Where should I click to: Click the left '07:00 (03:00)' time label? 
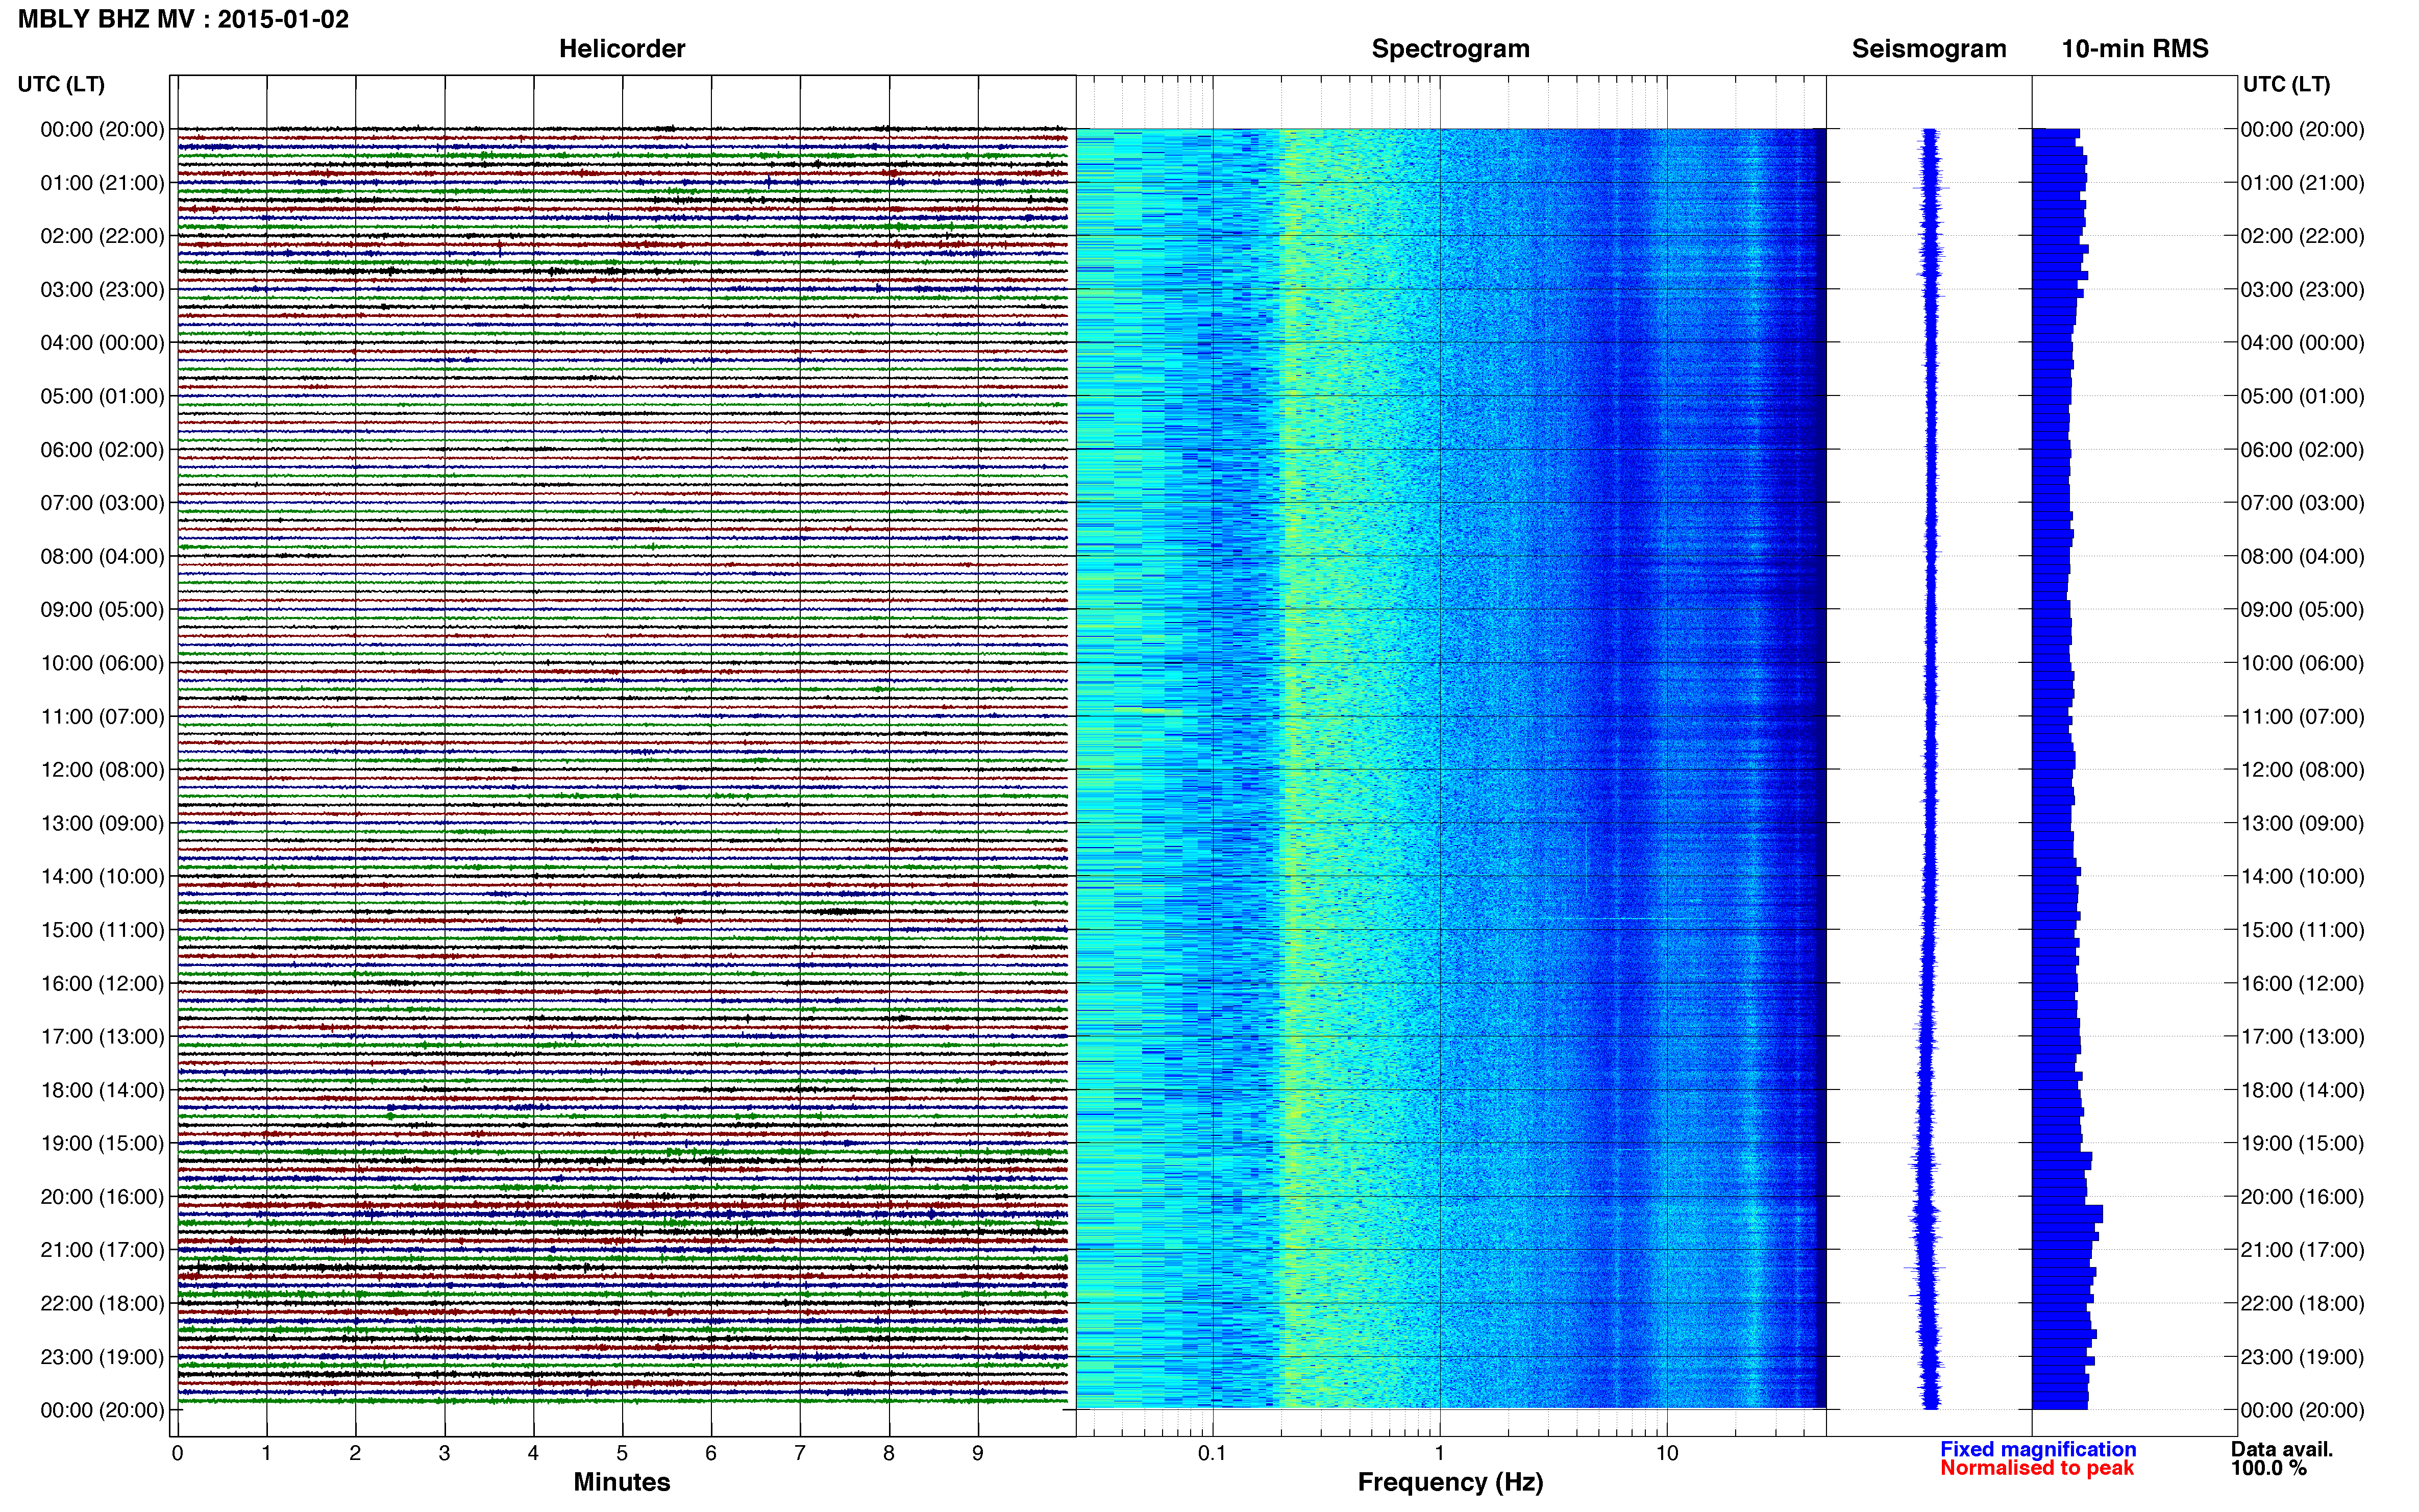(102, 503)
